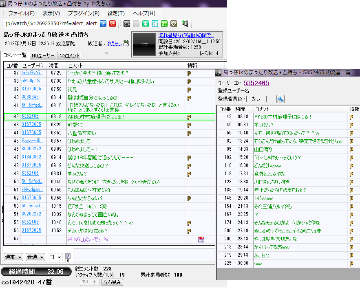Click the community thumbnail image
360x288 pixels.
tap(144, 44)
